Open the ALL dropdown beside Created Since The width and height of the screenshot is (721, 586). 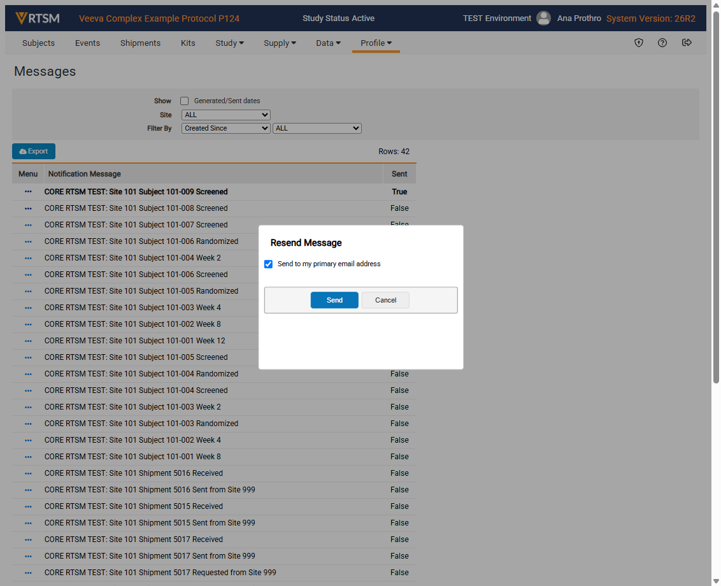(x=317, y=128)
